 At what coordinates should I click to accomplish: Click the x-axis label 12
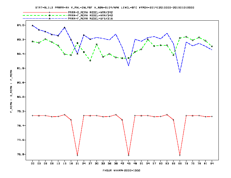58,163
